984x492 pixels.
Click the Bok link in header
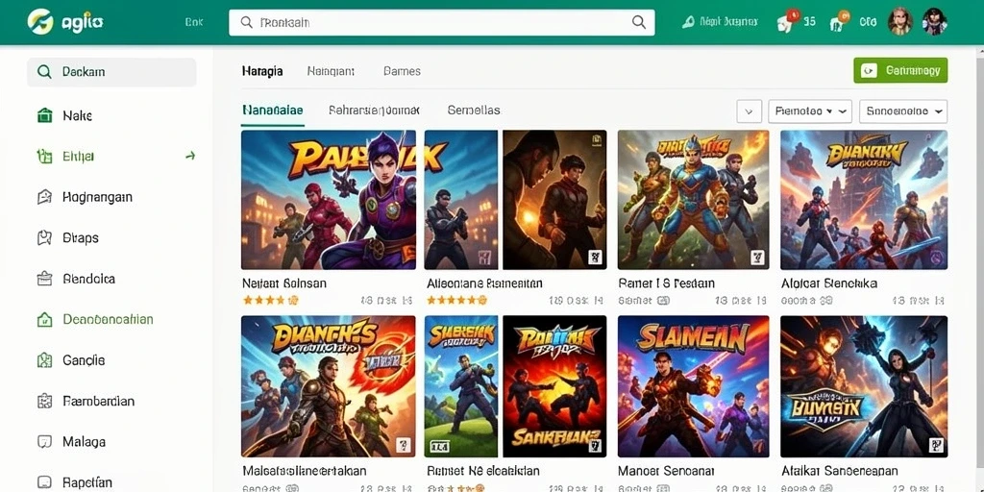point(194,22)
